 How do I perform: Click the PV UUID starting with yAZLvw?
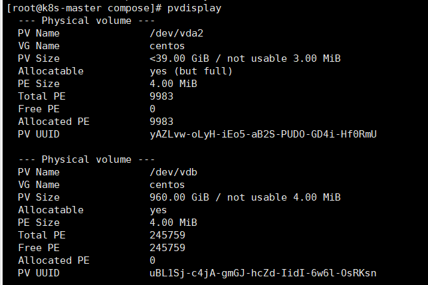[264, 134]
